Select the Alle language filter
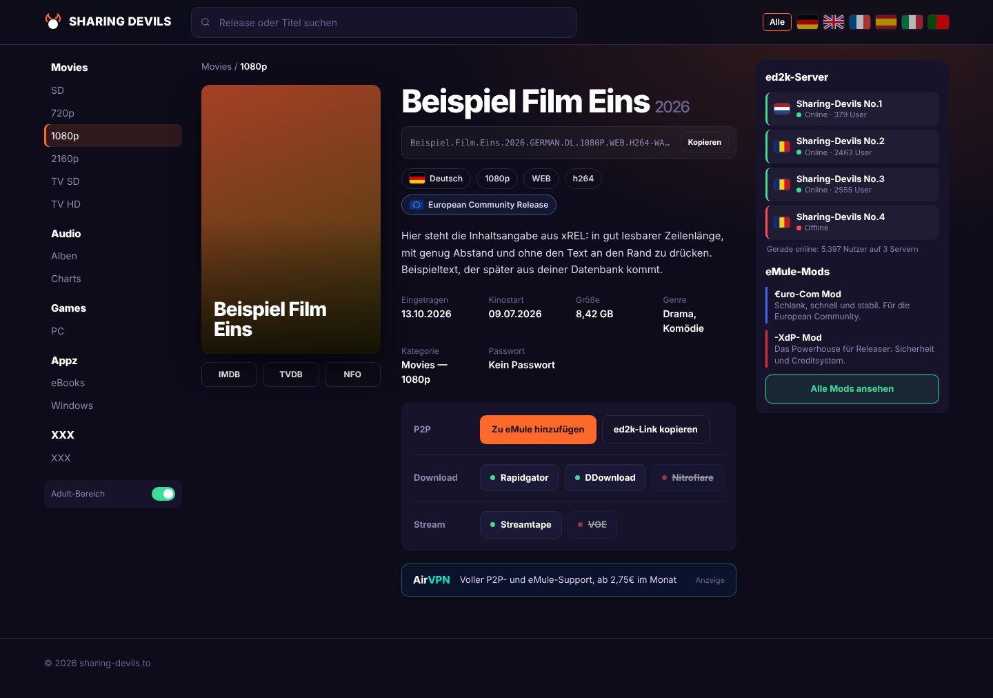This screenshot has width=993, height=698. [777, 22]
